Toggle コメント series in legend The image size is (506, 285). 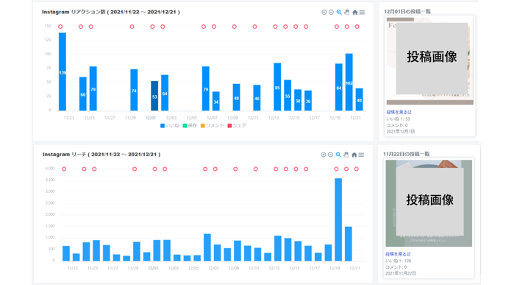[213, 126]
